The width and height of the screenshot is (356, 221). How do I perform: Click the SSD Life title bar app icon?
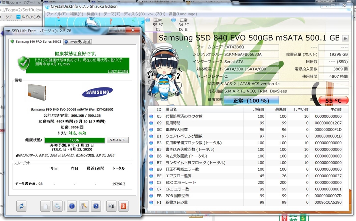(8, 31)
